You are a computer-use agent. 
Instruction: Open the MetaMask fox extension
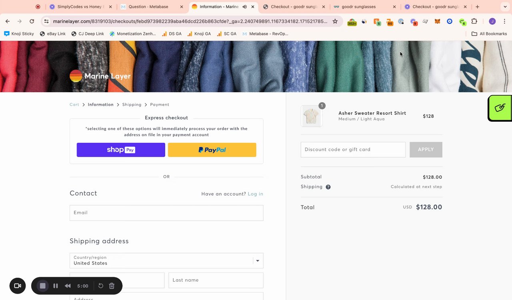pyautogui.click(x=438, y=22)
